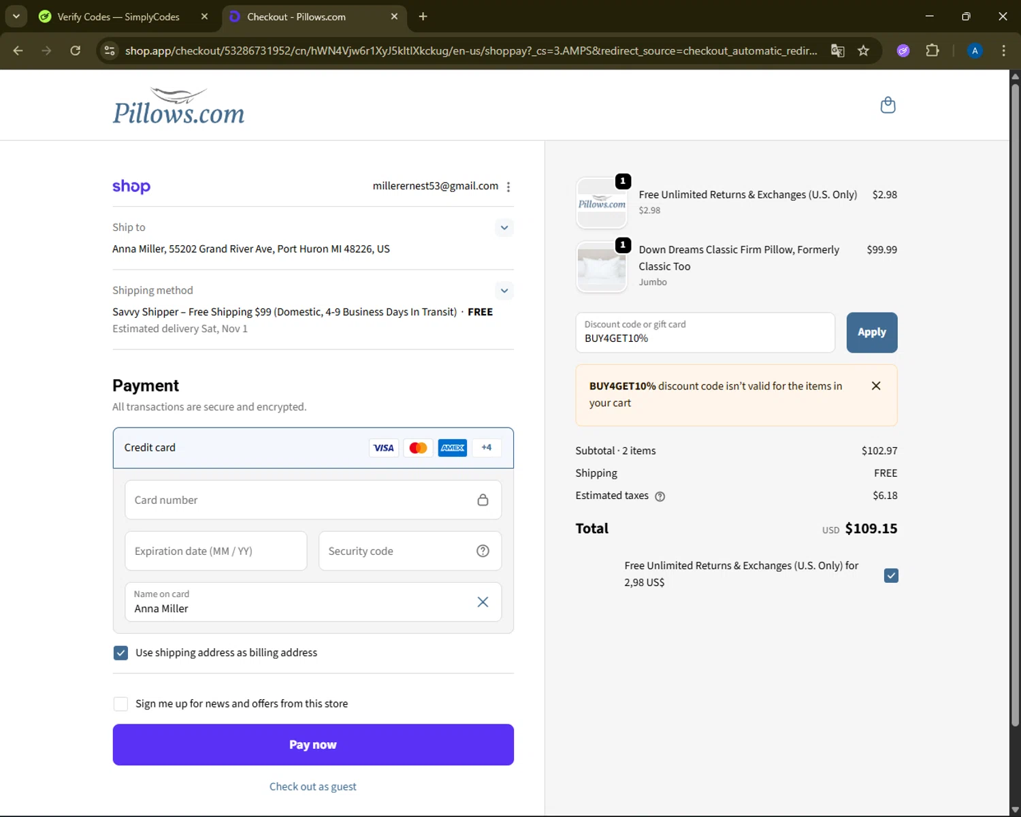
Task: Click the shipping address Anna Miller text
Action: [x=251, y=249]
